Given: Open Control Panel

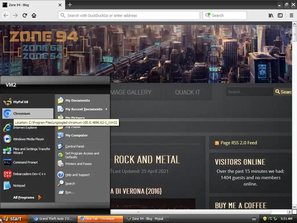Looking at the screenshot, I should [x=82, y=146].
